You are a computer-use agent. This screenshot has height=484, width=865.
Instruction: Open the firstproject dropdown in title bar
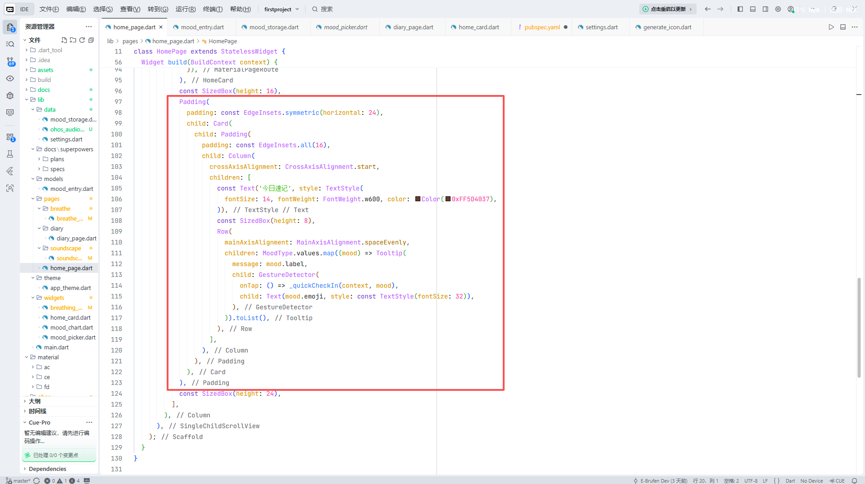(281, 9)
